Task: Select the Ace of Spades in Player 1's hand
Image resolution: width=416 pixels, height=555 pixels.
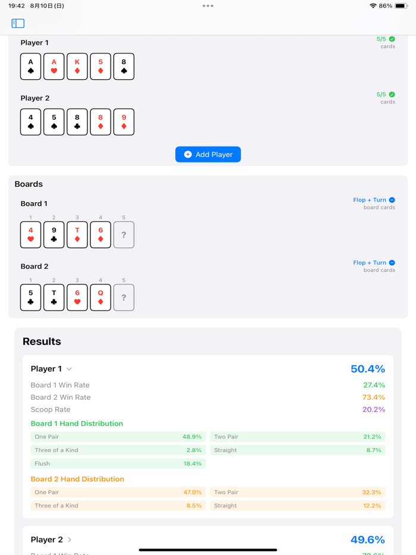Action: pyautogui.click(x=30, y=66)
